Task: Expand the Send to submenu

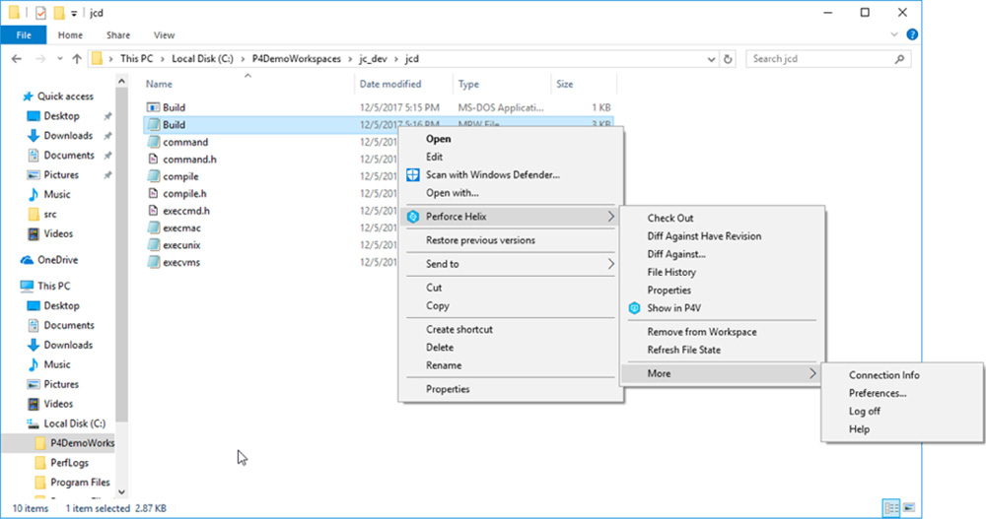Action: tap(610, 264)
